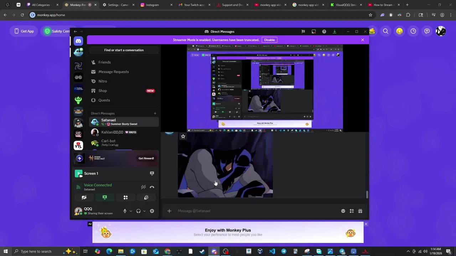The image size is (456, 256).
Task: Toggle the camera on in voice panel
Action: tap(84, 197)
